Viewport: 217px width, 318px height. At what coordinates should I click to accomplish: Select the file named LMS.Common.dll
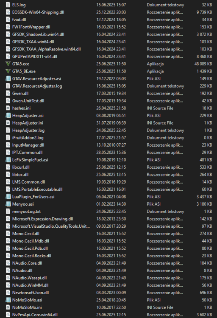(x=28, y=182)
